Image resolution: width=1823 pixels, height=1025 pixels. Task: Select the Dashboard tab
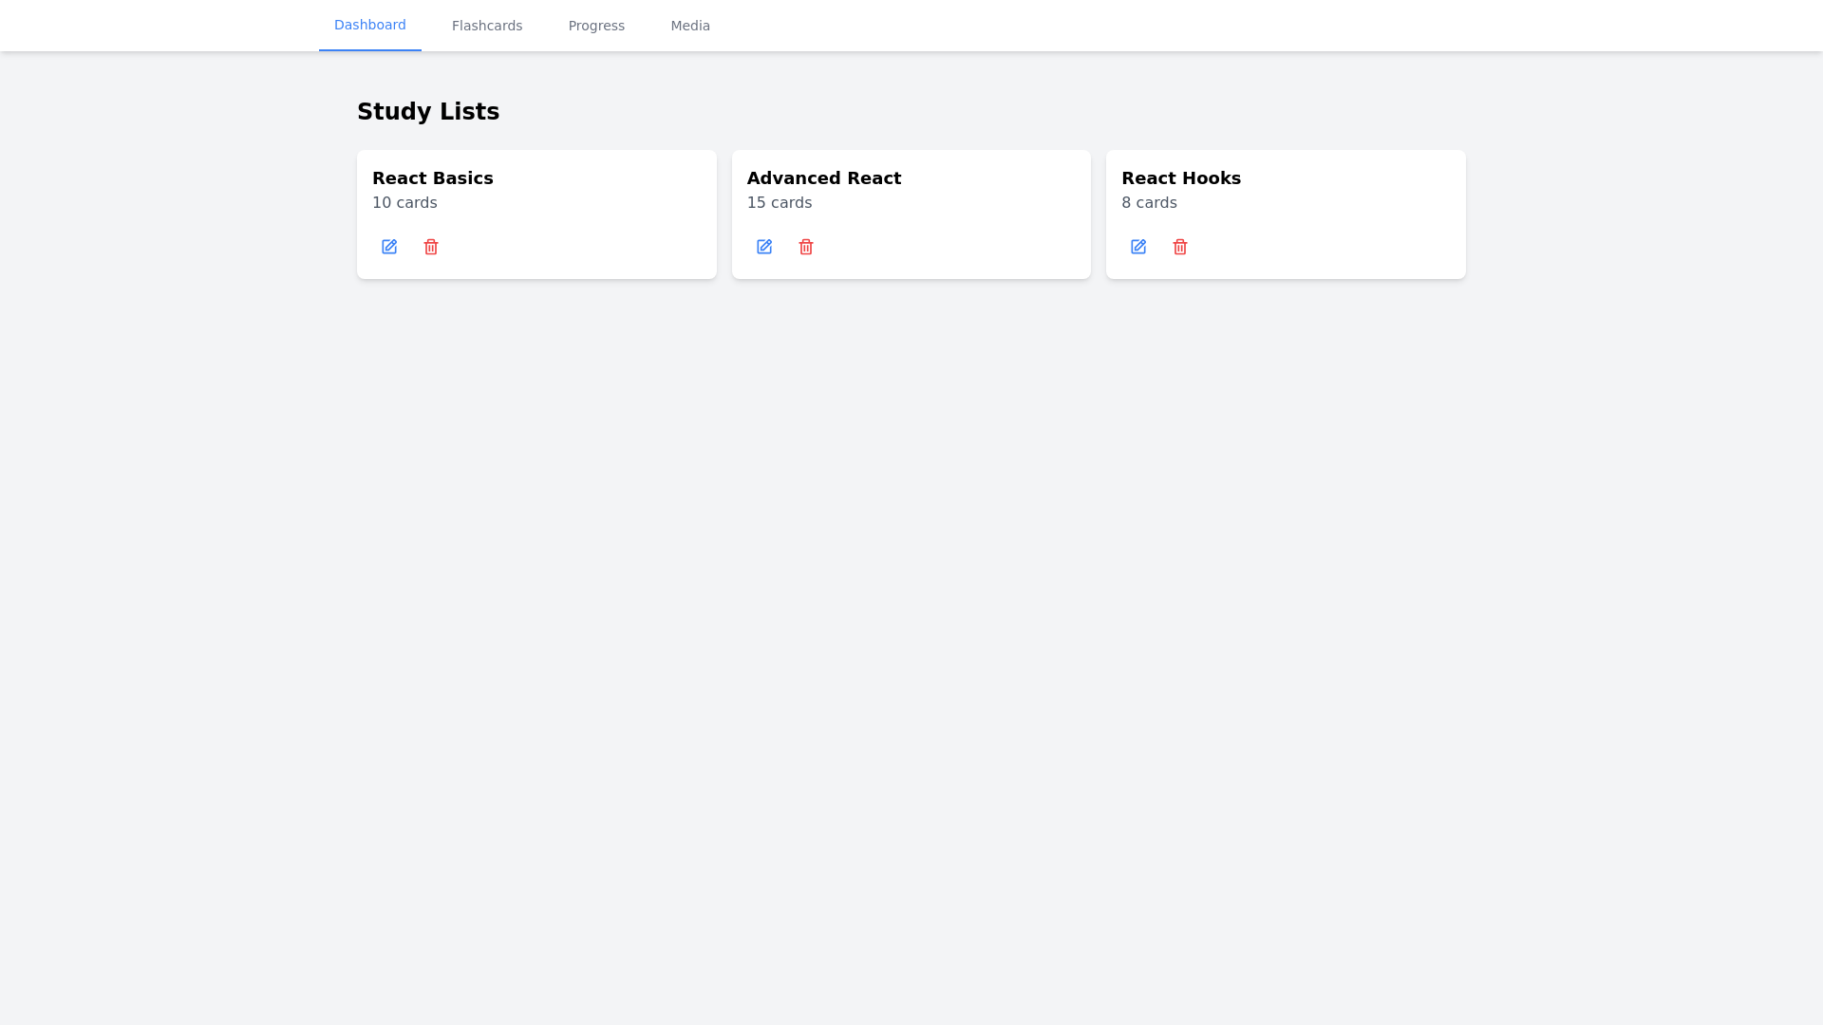[x=370, y=26]
